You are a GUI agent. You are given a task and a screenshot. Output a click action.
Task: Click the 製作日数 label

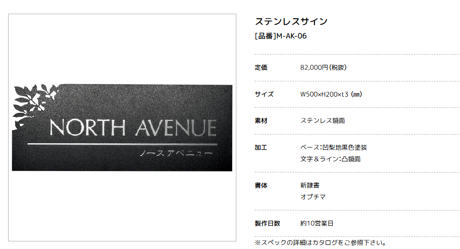[x=267, y=223]
